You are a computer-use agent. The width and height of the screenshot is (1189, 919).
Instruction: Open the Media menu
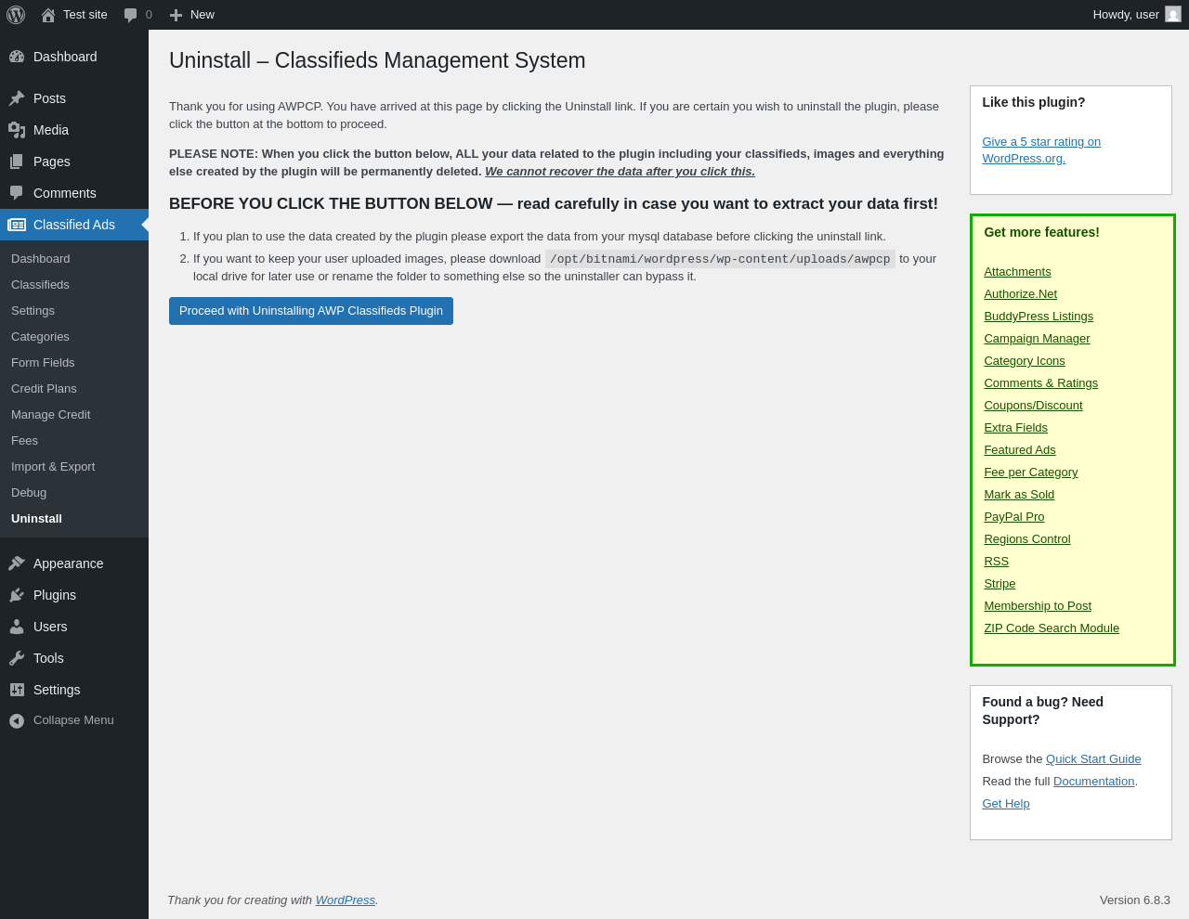pyautogui.click(x=74, y=130)
